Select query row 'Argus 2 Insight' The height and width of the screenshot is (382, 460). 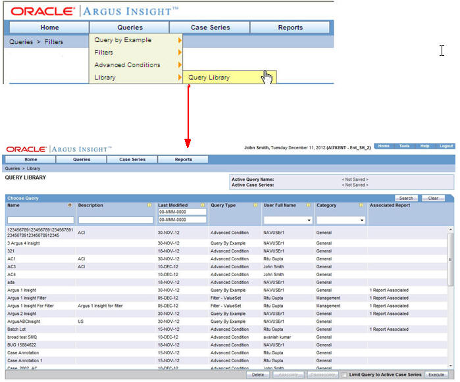coord(226,314)
